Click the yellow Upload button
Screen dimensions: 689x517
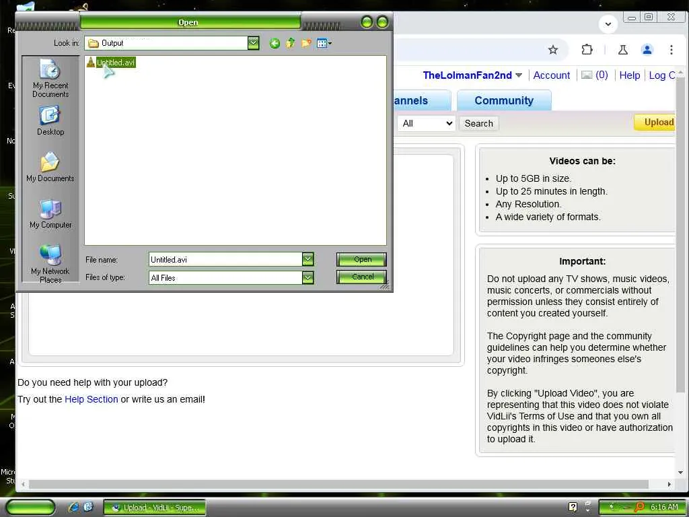pos(655,123)
